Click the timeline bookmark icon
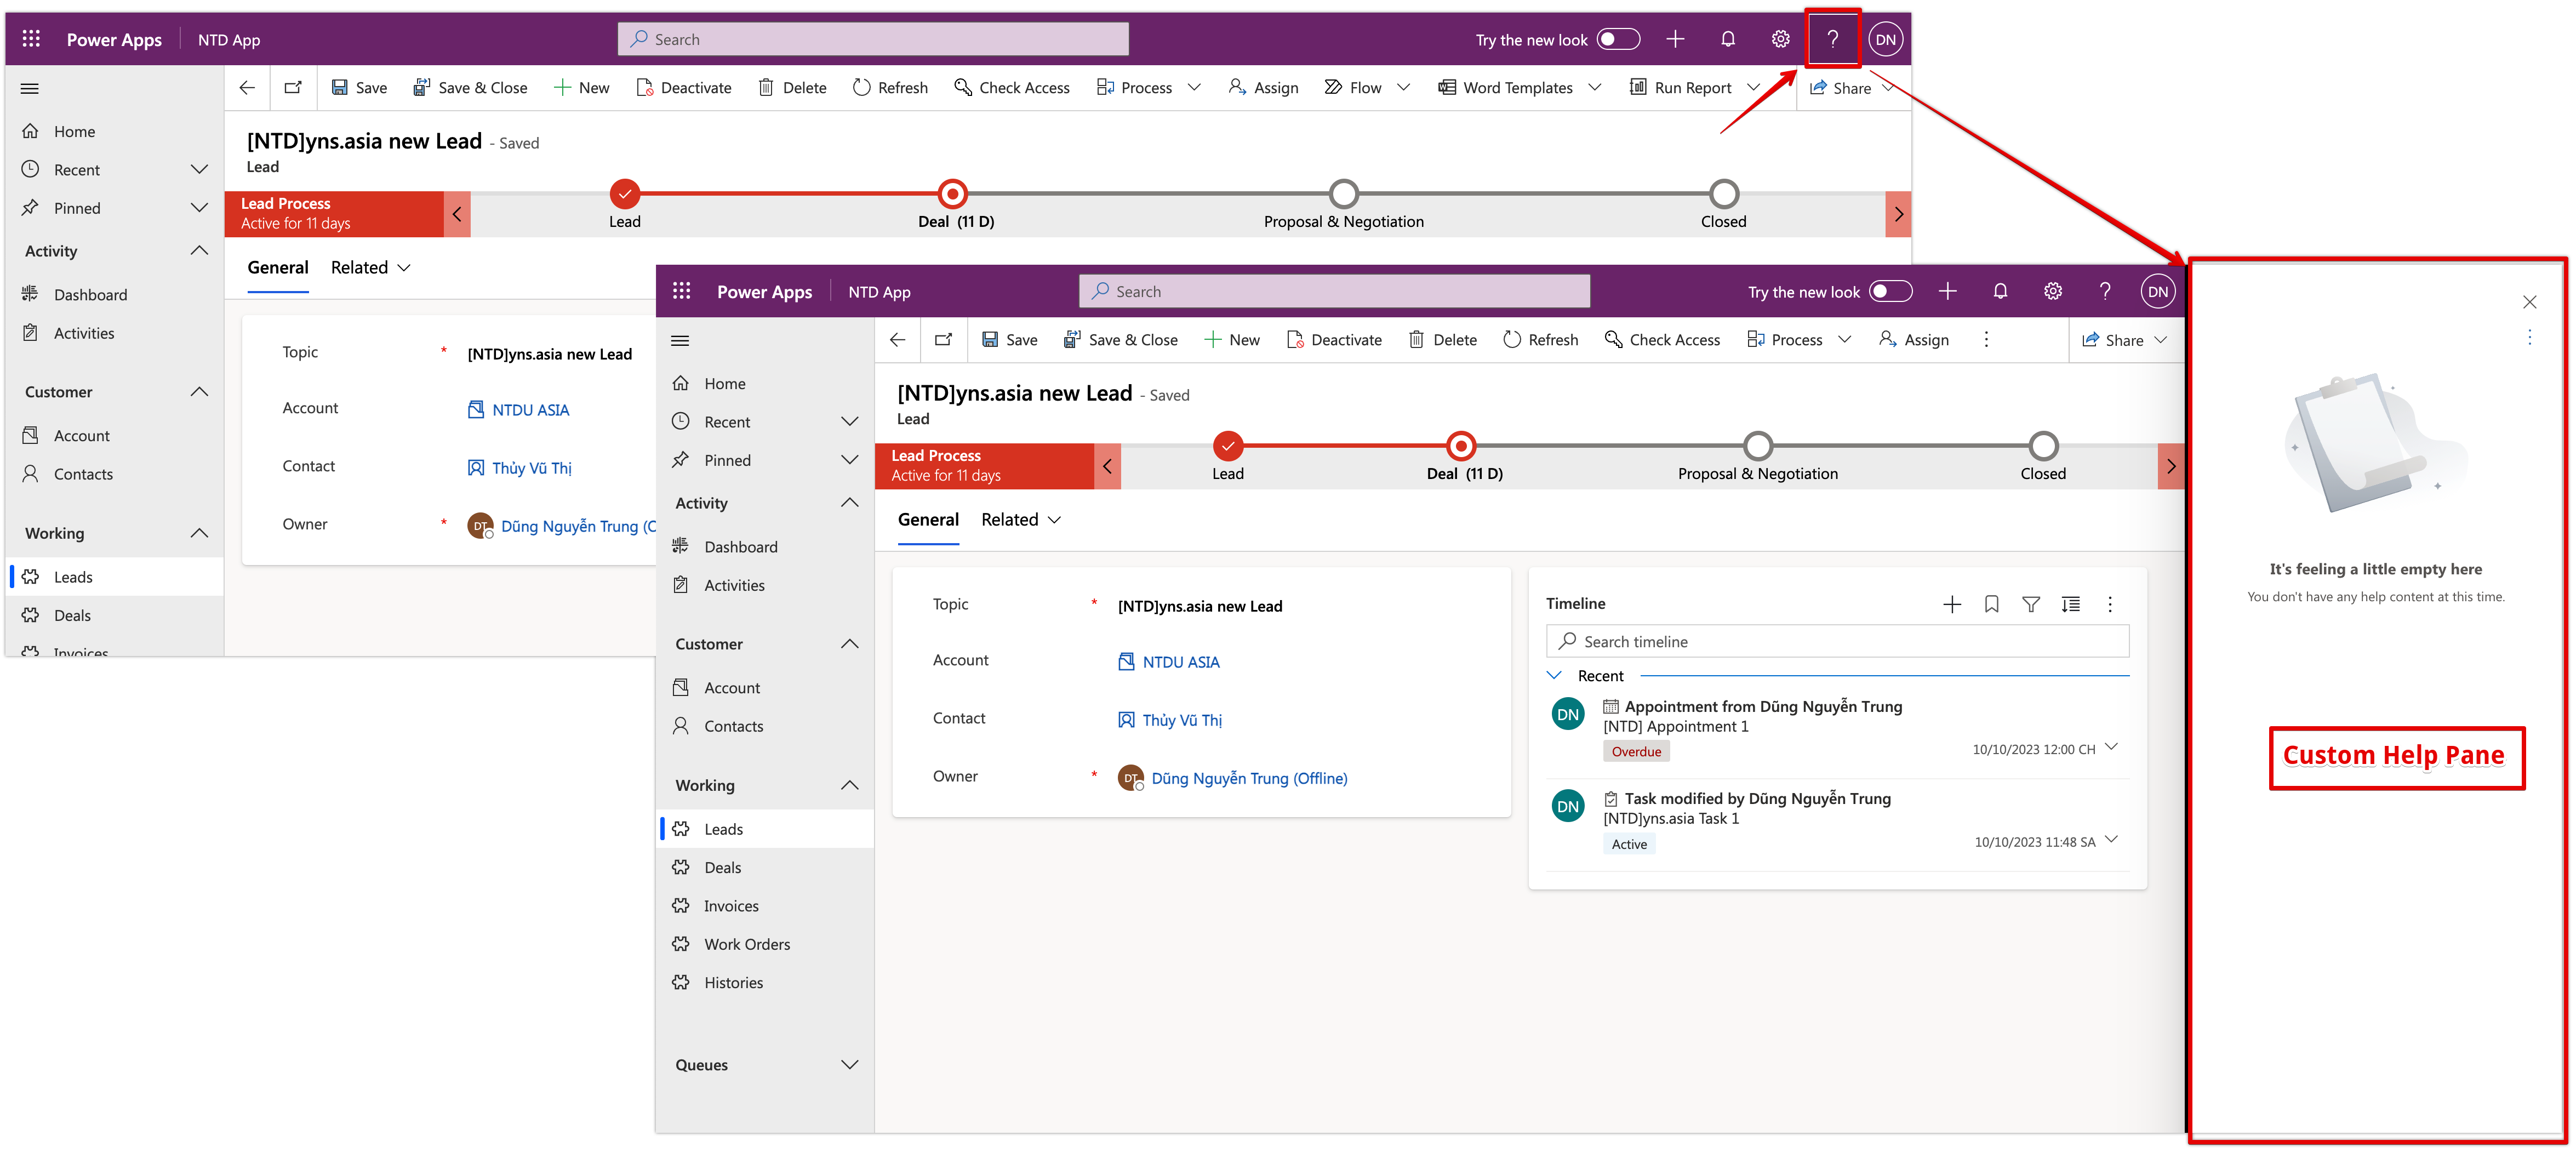 point(1991,604)
